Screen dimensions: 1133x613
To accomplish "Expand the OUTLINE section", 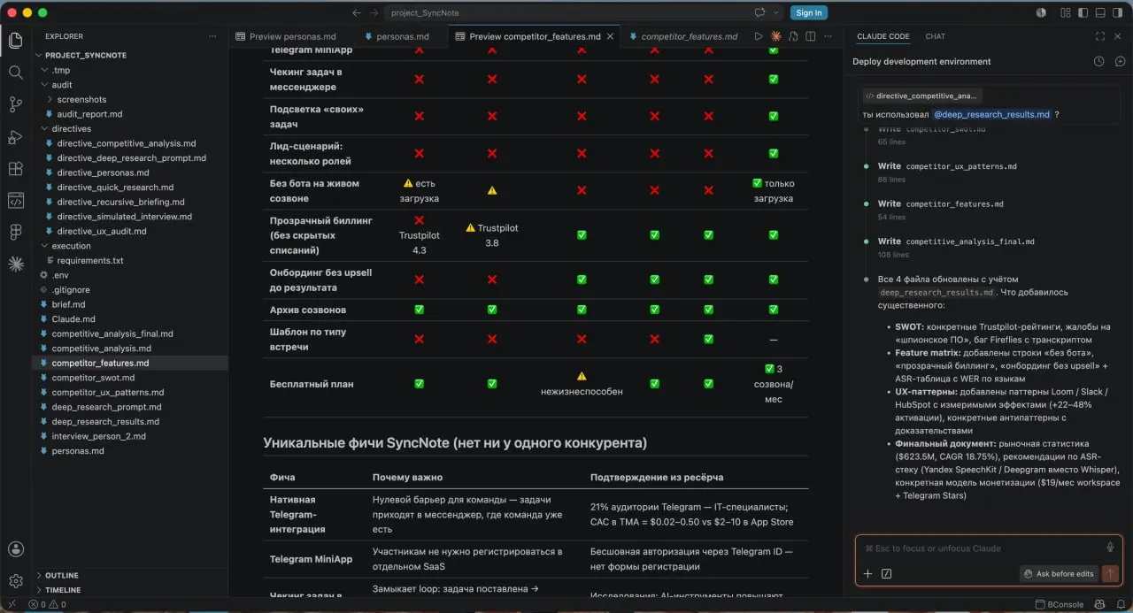I will click(x=62, y=575).
